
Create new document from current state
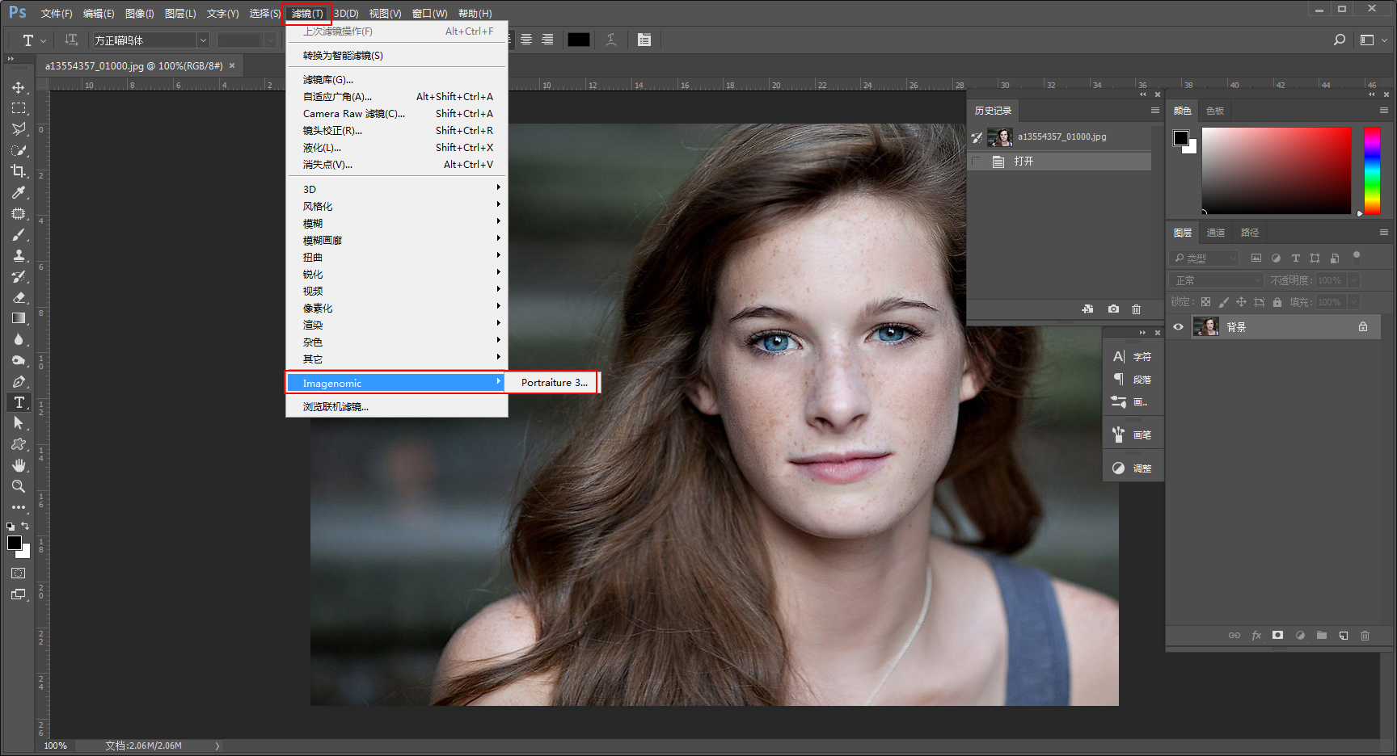[x=1088, y=309]
